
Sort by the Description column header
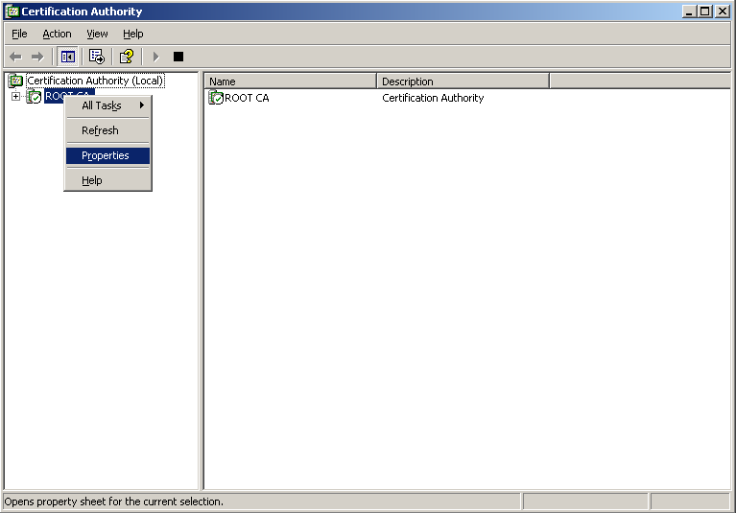point(463,82)
